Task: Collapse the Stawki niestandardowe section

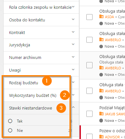Action: pyautogui.click(x=73, y=107)
